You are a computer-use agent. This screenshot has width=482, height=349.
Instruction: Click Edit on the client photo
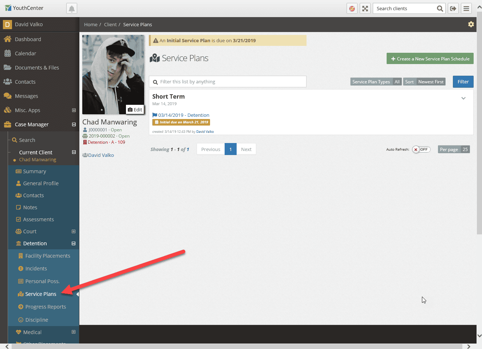tap(135, 110)
